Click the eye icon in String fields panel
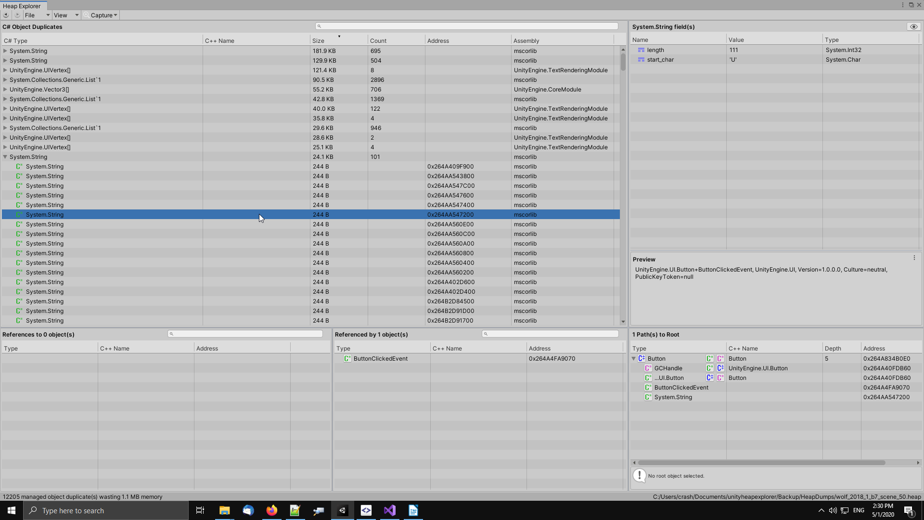Screen dimensions: 924x520 pos(913,27)
